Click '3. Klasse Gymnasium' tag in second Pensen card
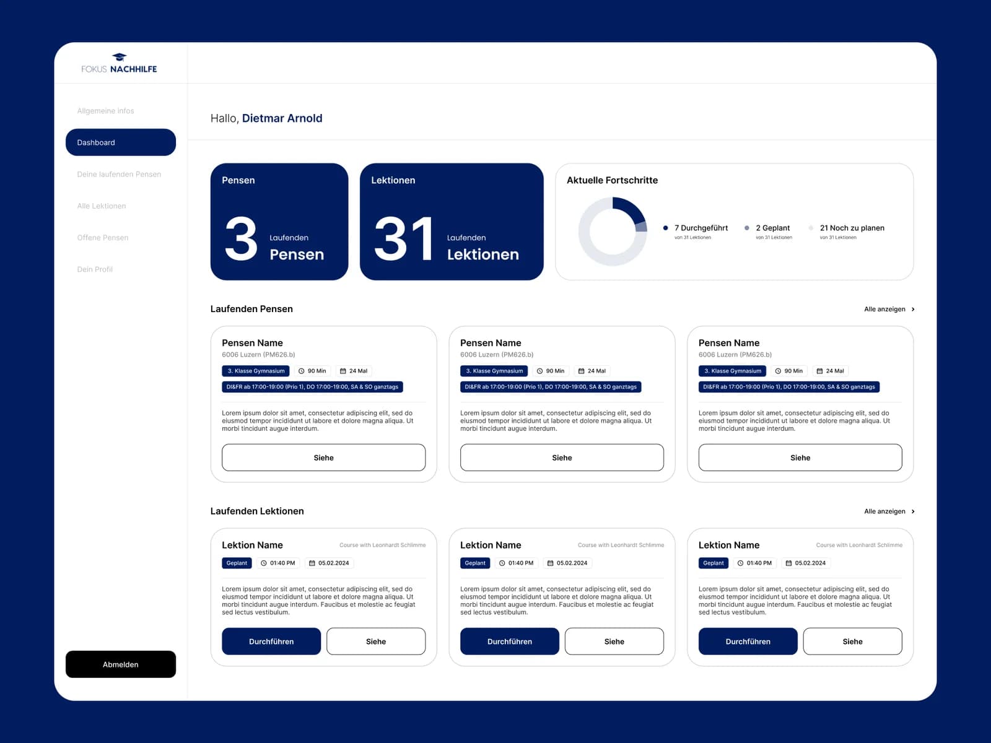 click(x=494, y=371)
